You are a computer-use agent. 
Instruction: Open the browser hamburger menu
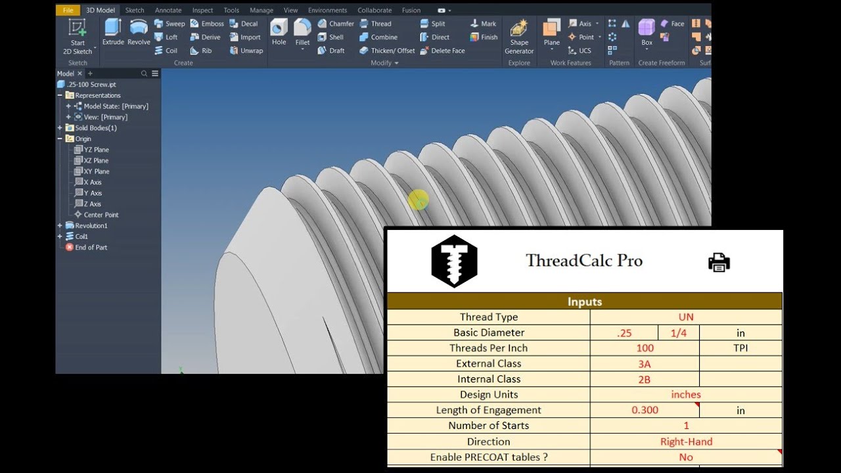[155, 74]
